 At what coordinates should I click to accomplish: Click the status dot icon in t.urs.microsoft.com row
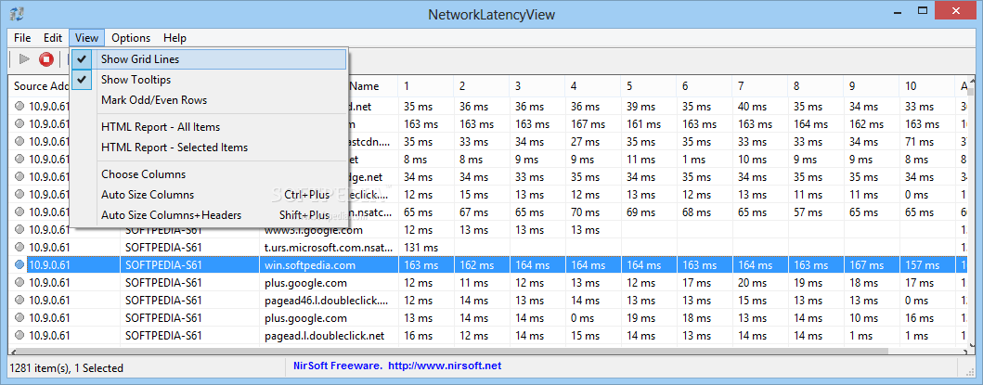(x=19, y=248)
